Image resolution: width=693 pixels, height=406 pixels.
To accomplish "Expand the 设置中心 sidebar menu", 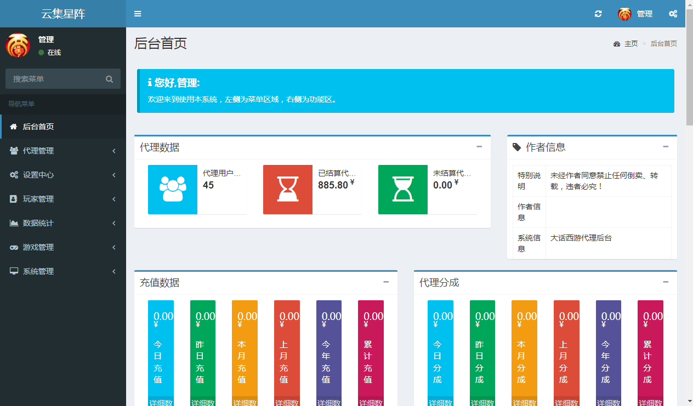I will 63,175.
